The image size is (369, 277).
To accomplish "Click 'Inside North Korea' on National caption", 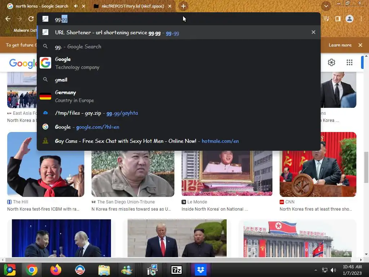I will pyautogui.click(x=215, y=209).
